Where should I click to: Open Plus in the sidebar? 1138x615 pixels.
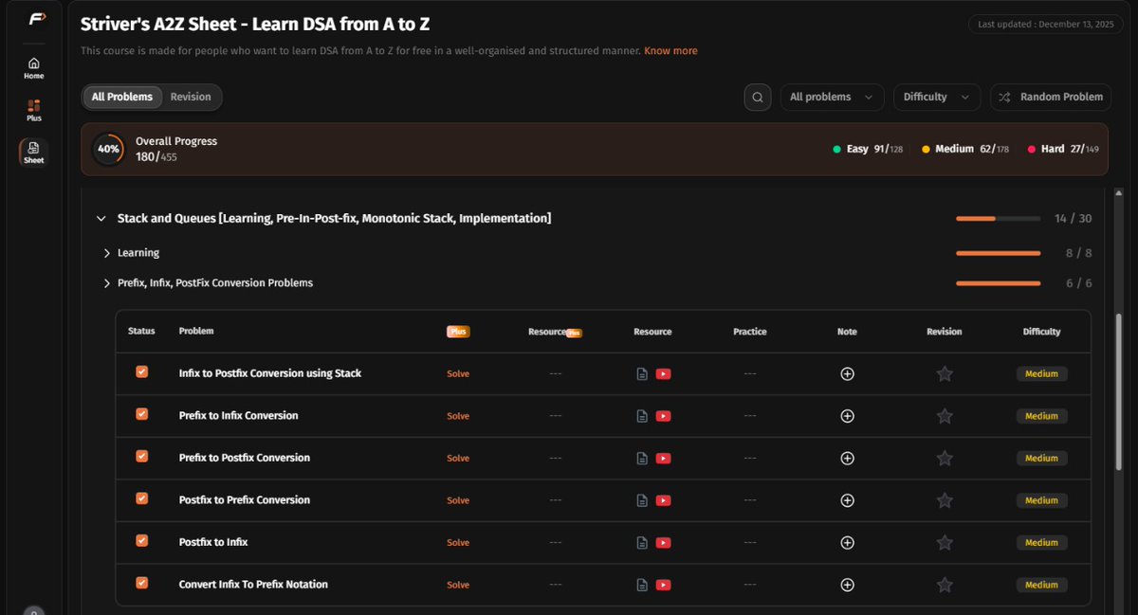coord(34,111)
